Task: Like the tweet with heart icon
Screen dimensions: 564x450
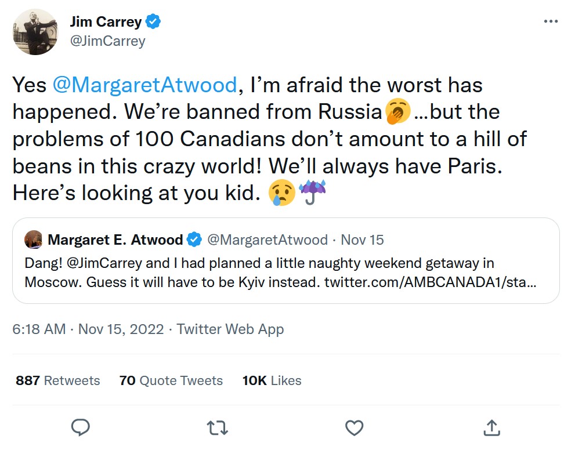Action: coord(354,428)
